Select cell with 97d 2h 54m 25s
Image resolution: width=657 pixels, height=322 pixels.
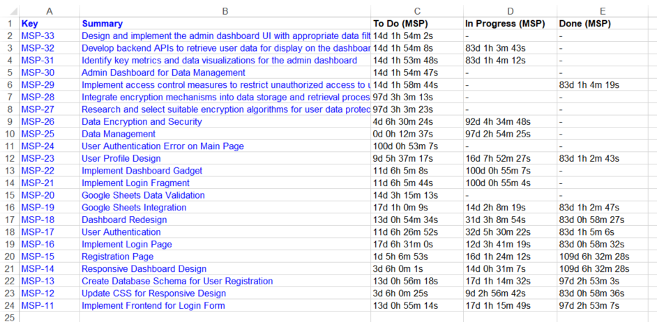coord(511,134)
